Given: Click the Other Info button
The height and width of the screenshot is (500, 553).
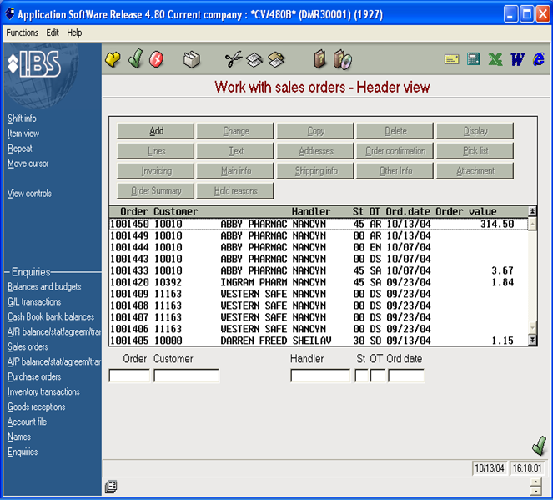Looking at the screenshot, I should (395, 171).
